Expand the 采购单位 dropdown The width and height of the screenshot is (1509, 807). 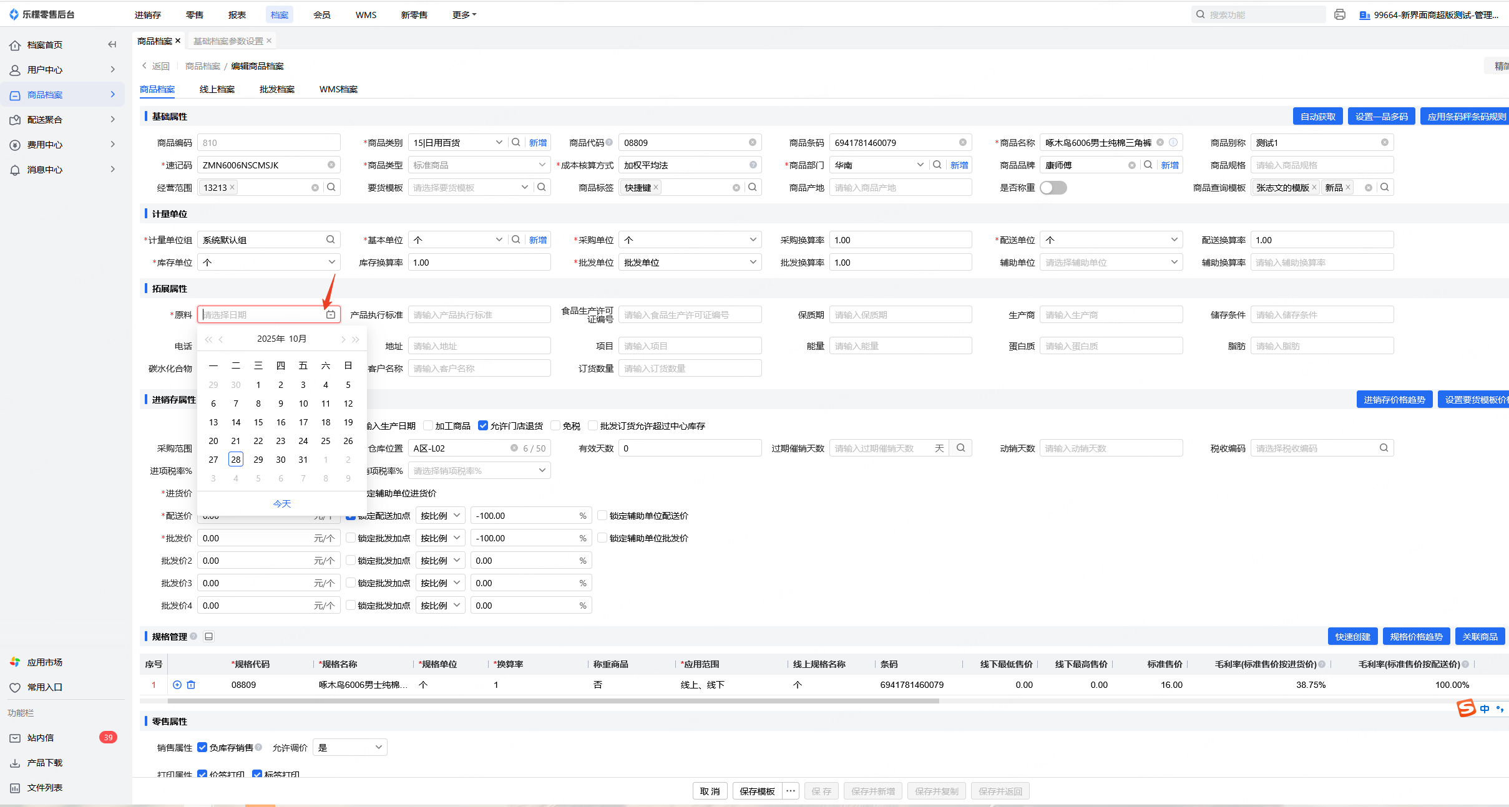click(753, 240)
